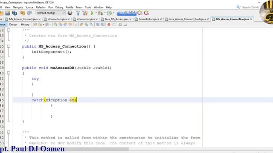
Task: Open the default config dropdown
Action: pyautogui.click(x=50, y=13)
